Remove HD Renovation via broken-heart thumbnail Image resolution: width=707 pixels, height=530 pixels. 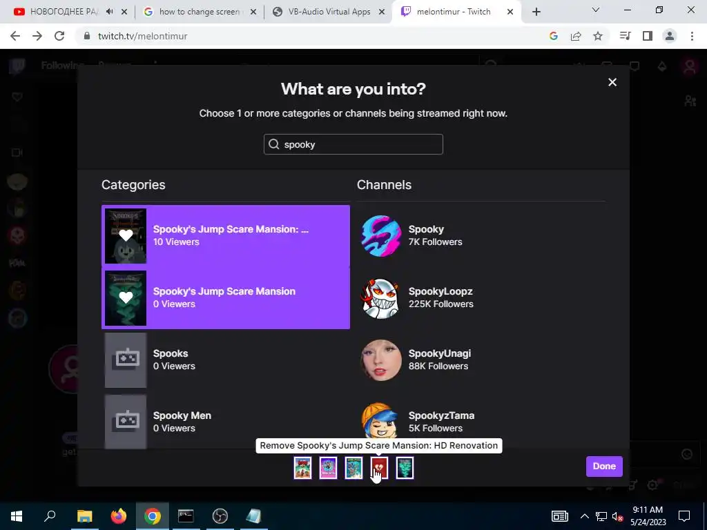pyautogui.click(x=379, y=467)
